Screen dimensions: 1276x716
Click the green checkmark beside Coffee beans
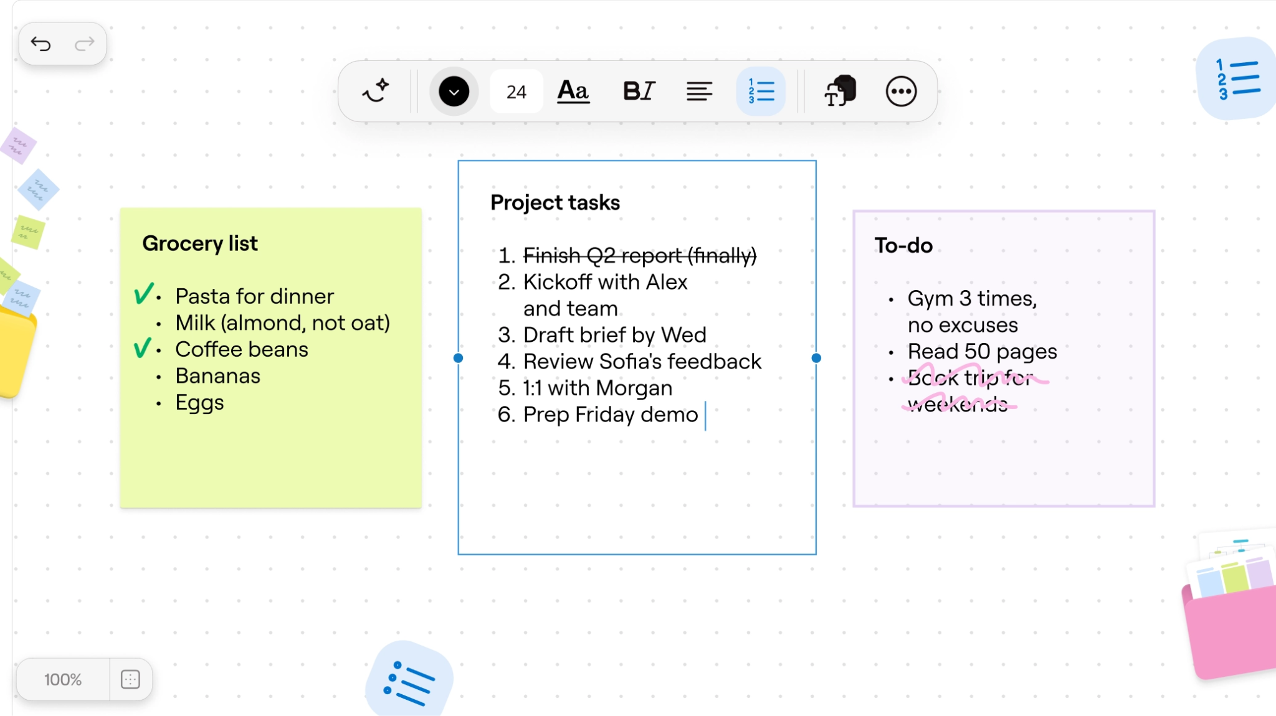click(143, 347)
